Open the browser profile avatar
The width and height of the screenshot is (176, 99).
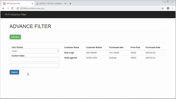coord(168,9)
